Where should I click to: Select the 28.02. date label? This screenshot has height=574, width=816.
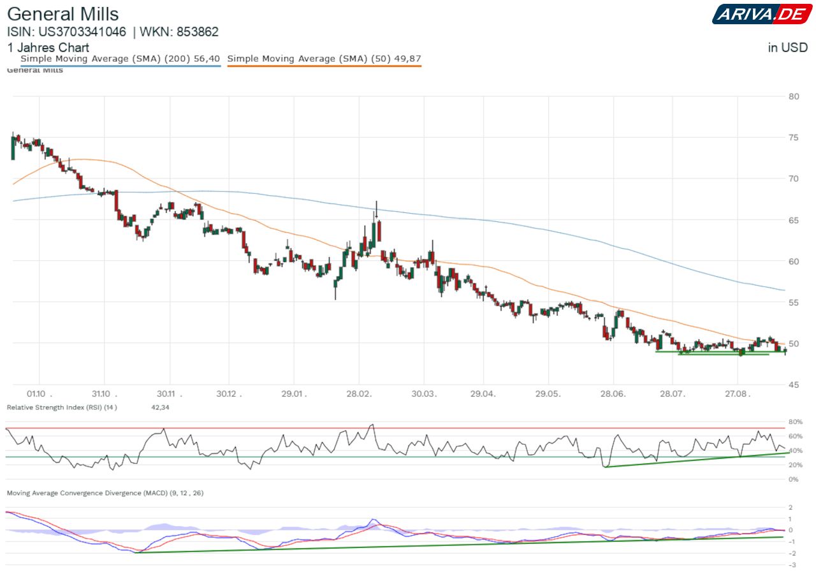pyautogui.click(x=359, y=394)
